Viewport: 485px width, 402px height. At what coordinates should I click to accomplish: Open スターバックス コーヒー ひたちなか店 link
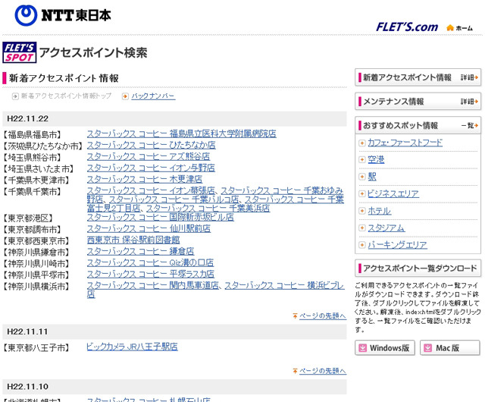(x=152, y=145)
